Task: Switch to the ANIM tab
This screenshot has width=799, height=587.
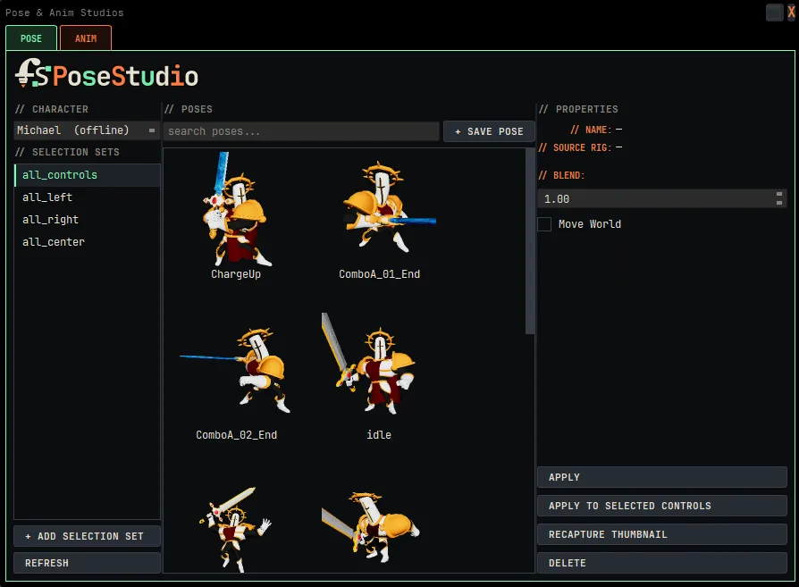Action: (86, 38)
